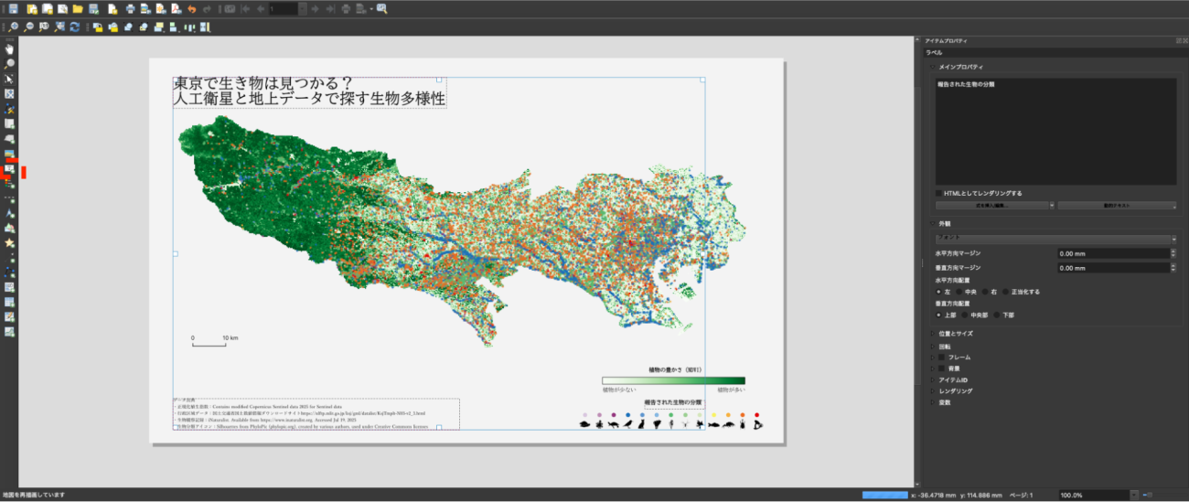Export layout as PDF

point(175,8)
